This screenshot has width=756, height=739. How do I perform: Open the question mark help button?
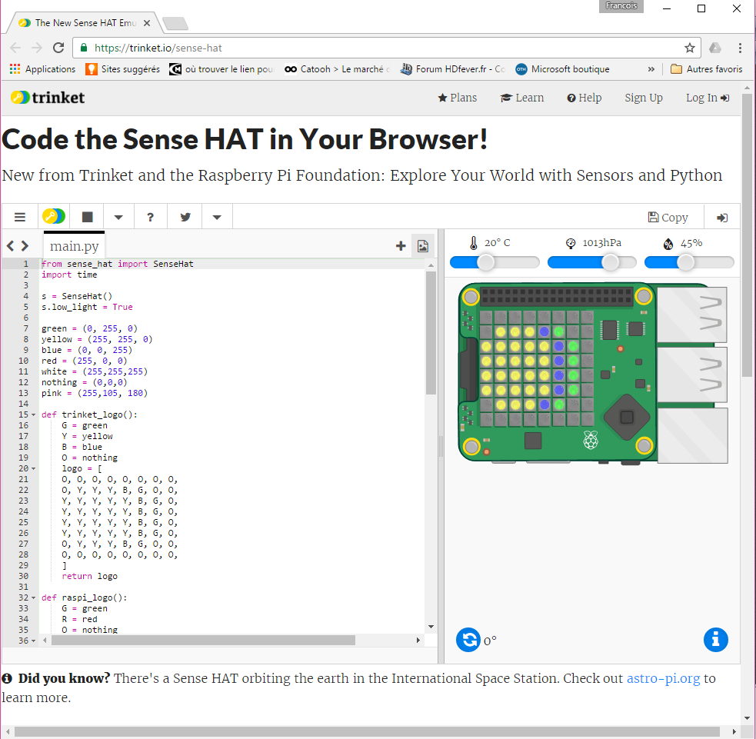point(151,217)
